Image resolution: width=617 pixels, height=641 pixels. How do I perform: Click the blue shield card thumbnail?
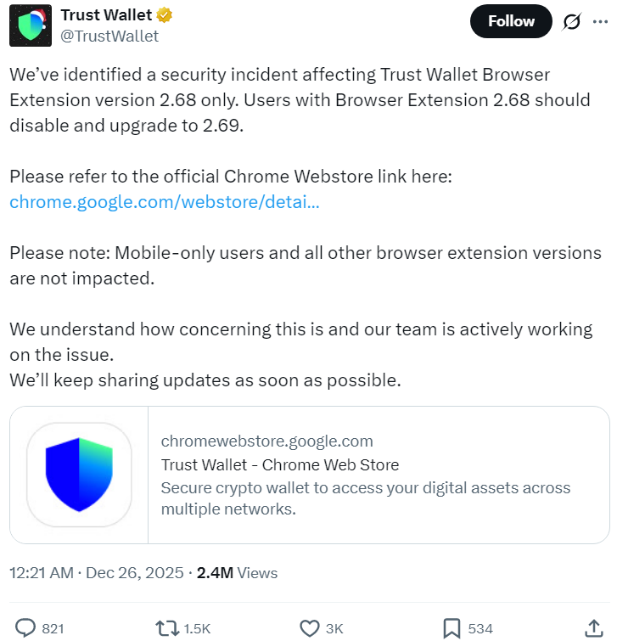(79, 475)
